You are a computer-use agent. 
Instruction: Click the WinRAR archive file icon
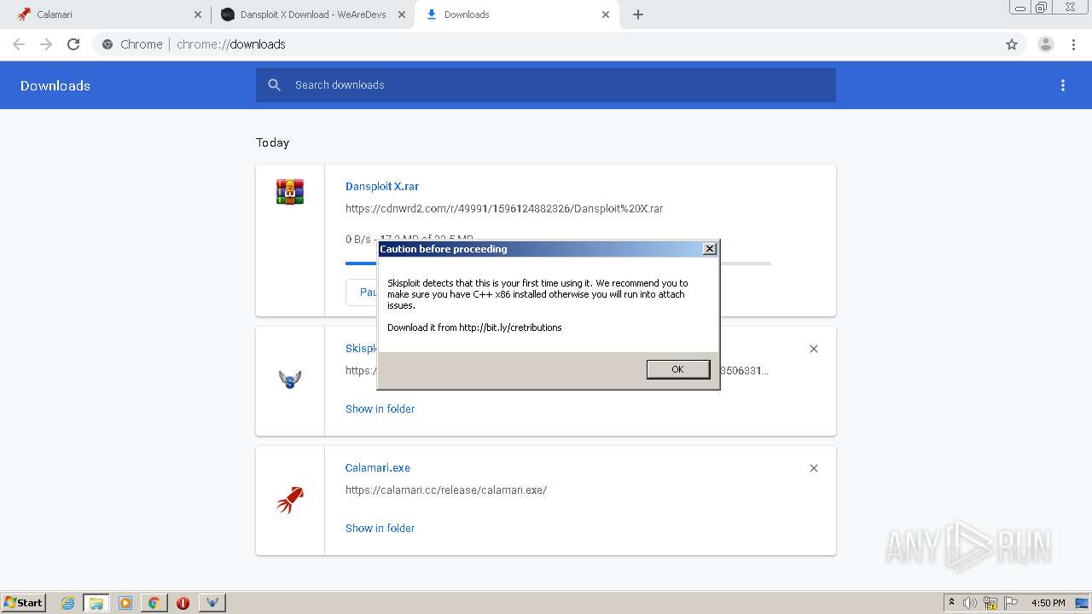[290, 191]
